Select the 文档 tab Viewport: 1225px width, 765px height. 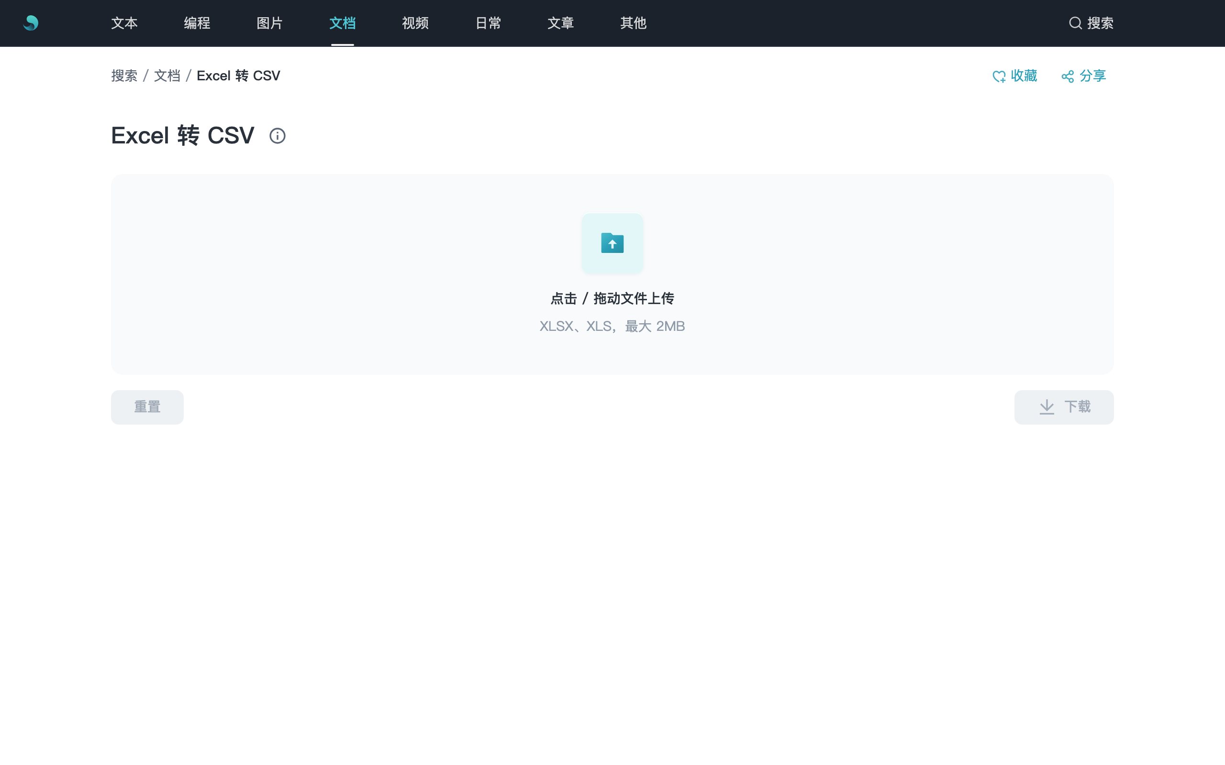tap(342, 23)
